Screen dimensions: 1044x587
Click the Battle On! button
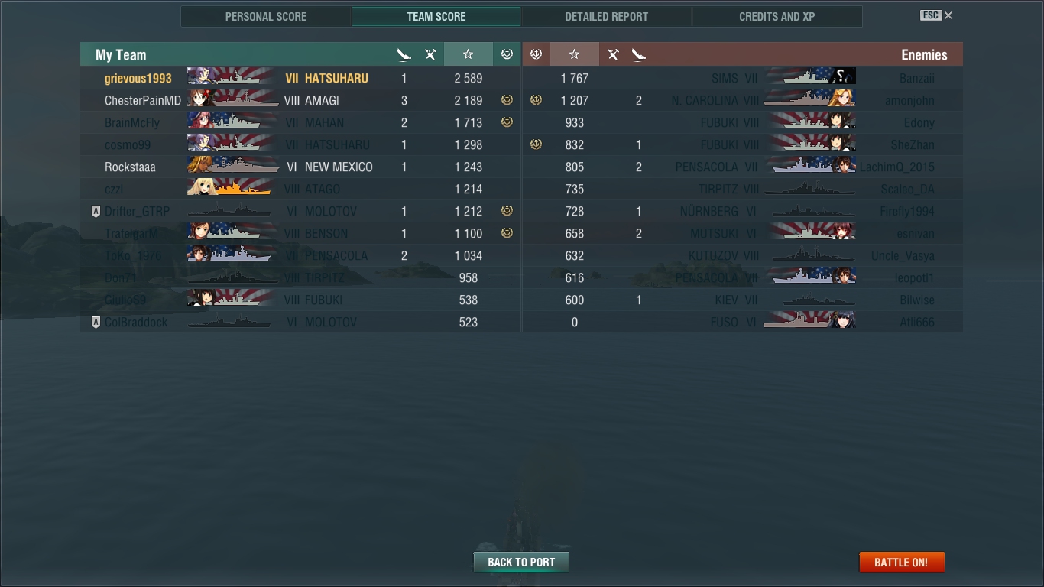point(902,562)
